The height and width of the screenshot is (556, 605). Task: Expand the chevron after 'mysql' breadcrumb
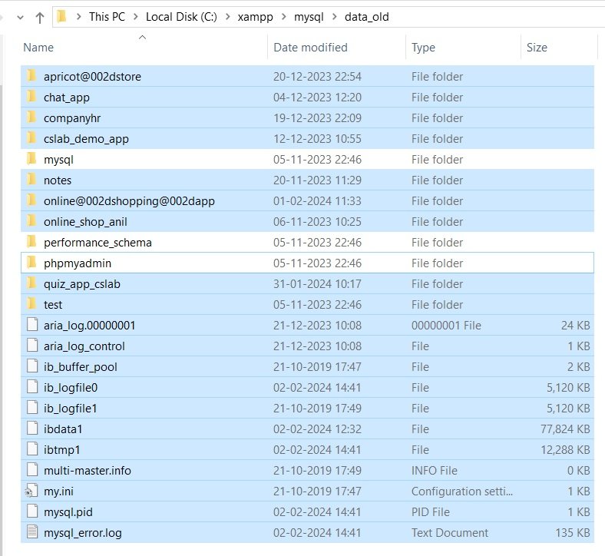coord(334,17)
